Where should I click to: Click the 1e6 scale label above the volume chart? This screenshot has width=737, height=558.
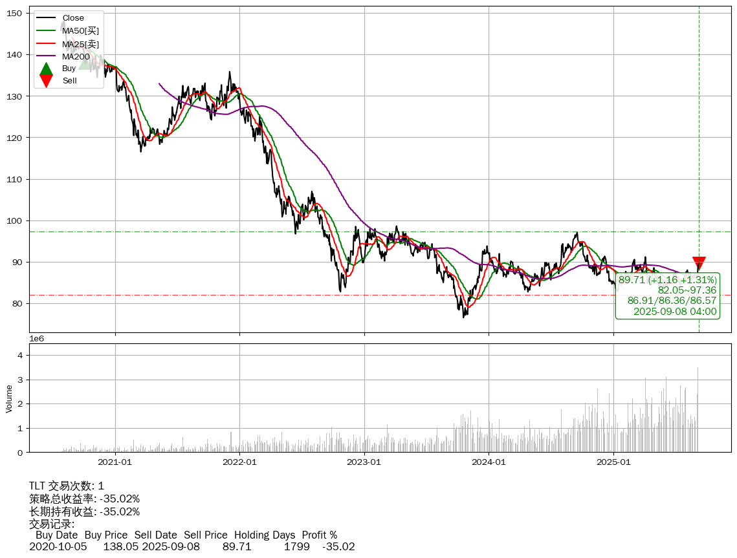click(x=37, y=338)
